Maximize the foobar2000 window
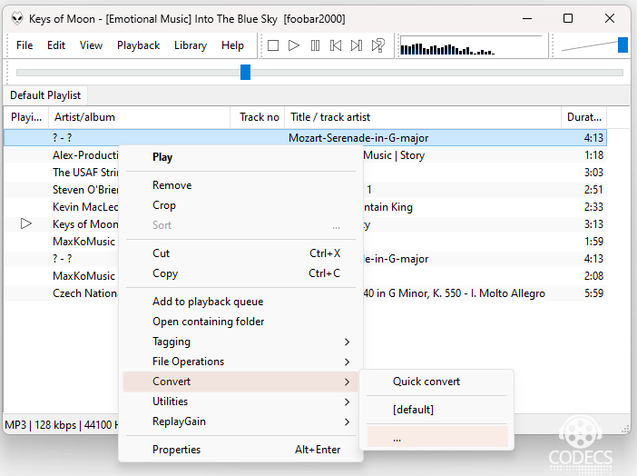This screenshot has width=637, height=476. click(568, 19)
